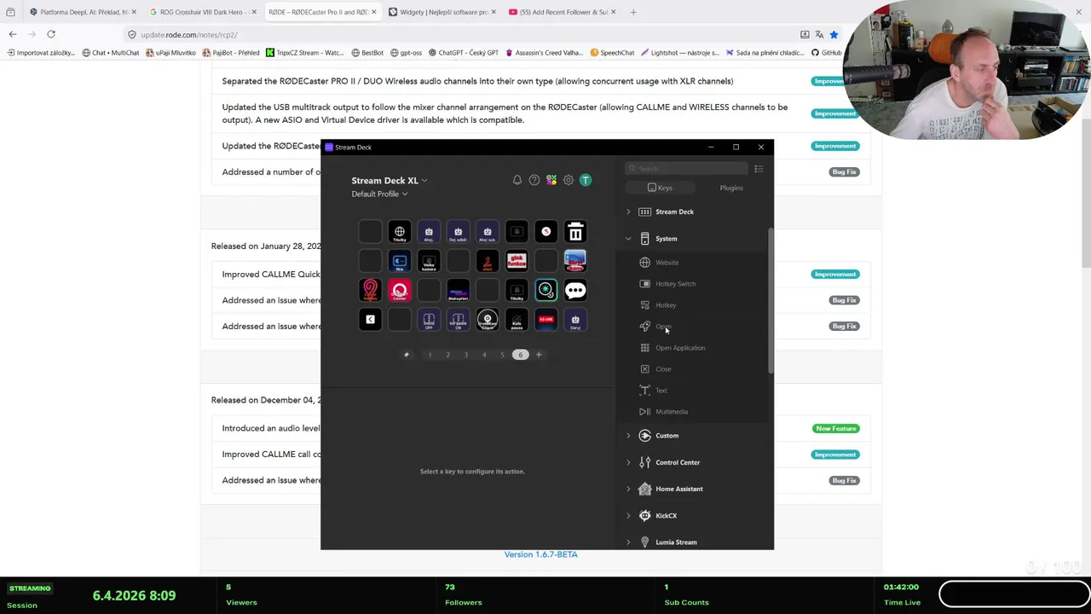This screenshot has height=614, width=1091.
Task: Add a new page with plus button
Action: (539, 355)
